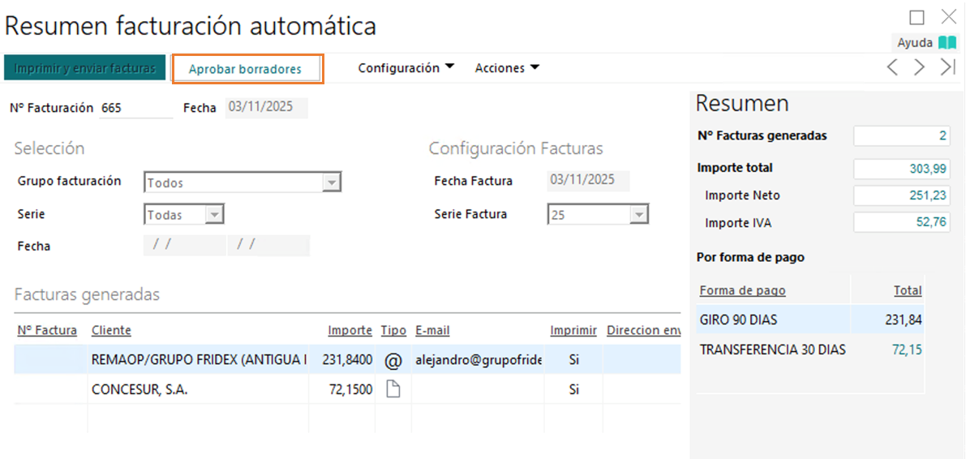Click the document type icon for CONCESUR
Image resolution: width=966 pixels, height=459 pixels.
[393, 390]
